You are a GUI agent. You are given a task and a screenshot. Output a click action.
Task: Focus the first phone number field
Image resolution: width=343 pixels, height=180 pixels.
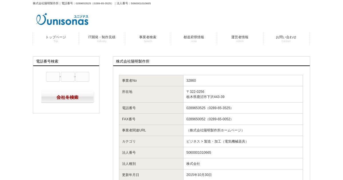point(53,77)
